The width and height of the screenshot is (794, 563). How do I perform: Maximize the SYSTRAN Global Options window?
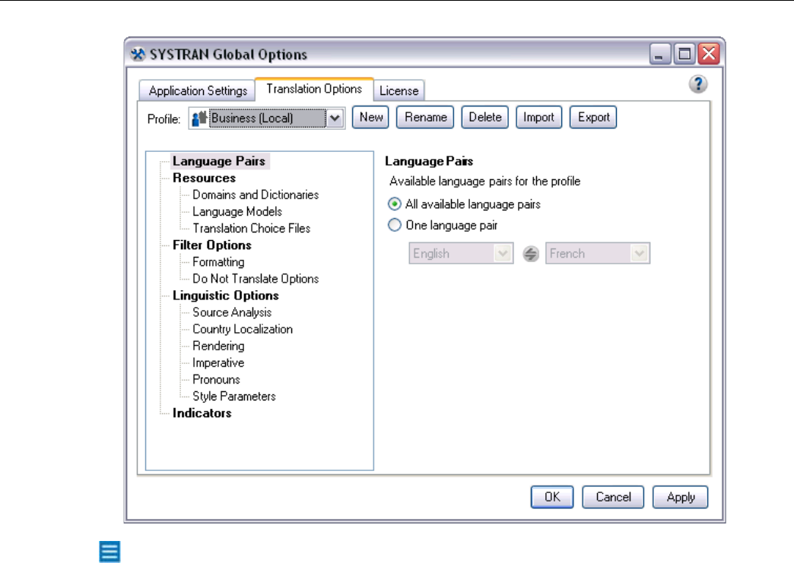(684, 54)
